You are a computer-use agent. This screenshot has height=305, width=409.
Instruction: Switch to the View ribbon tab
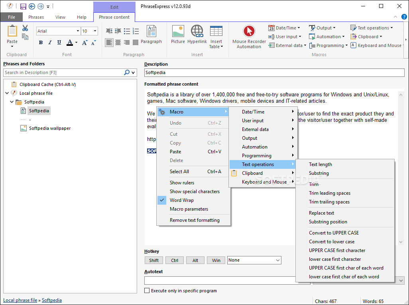coord(60,17)
